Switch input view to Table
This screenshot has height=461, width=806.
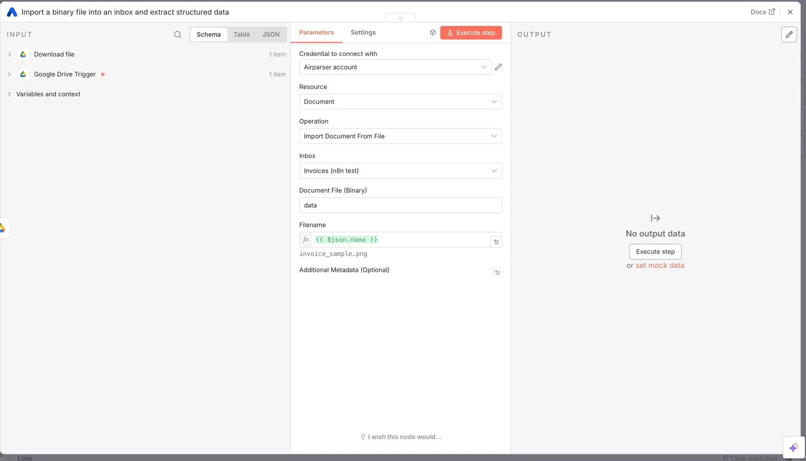[x=241, y=35]
